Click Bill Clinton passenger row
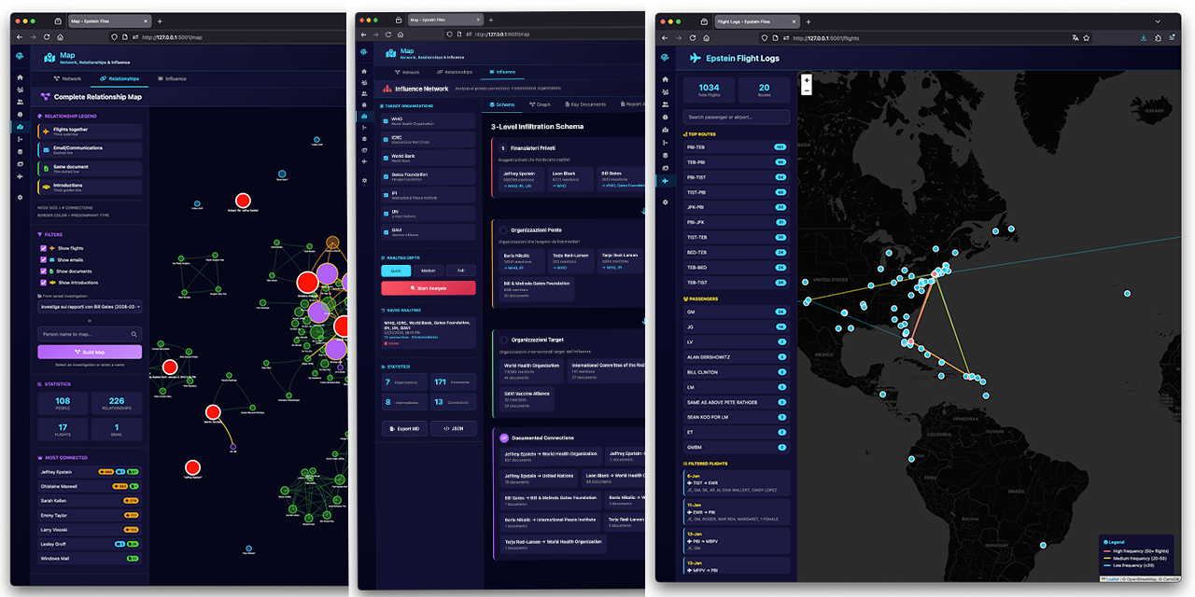Viewport: 1195px width, 597px height. pos(736,372)
